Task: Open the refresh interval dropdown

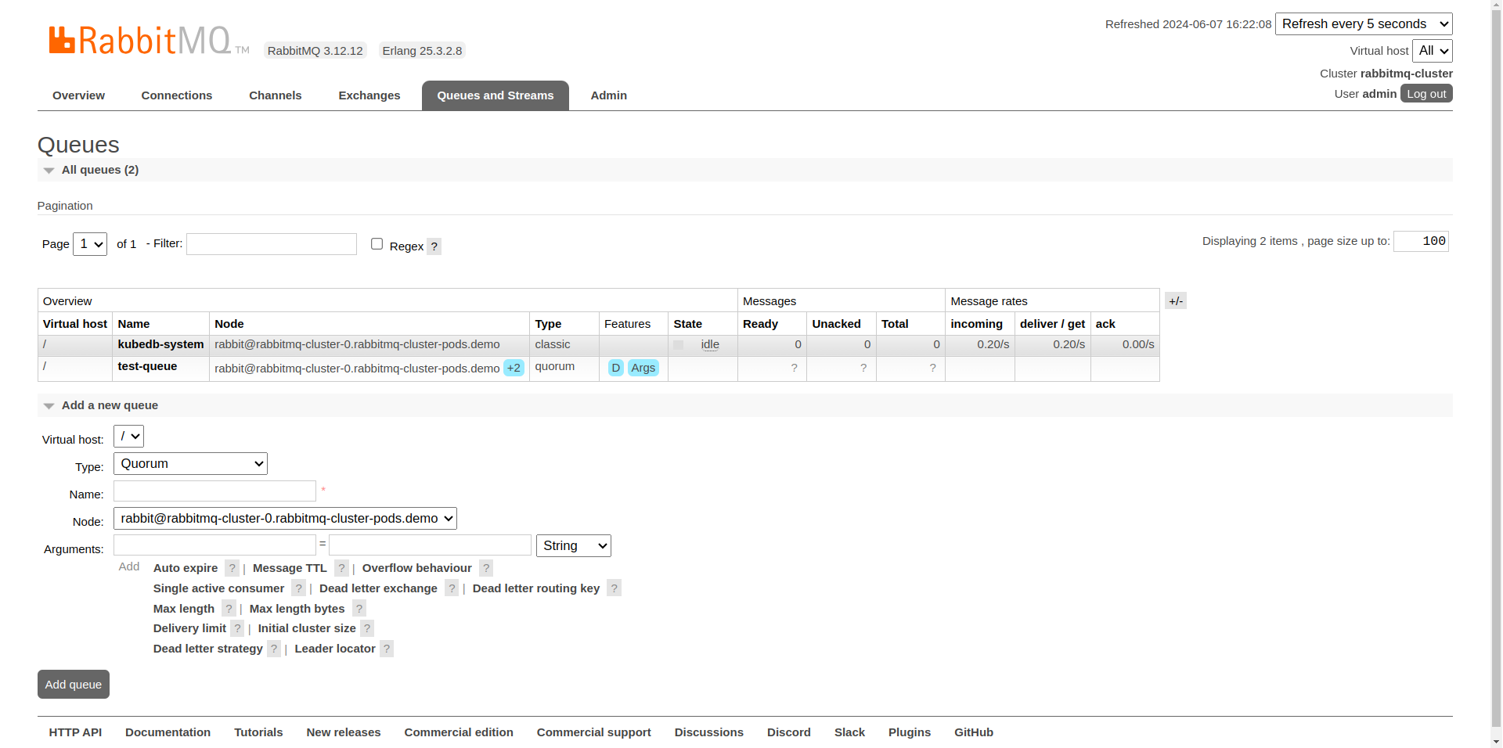Action: pyautogui.click(x=1363, y=24)
